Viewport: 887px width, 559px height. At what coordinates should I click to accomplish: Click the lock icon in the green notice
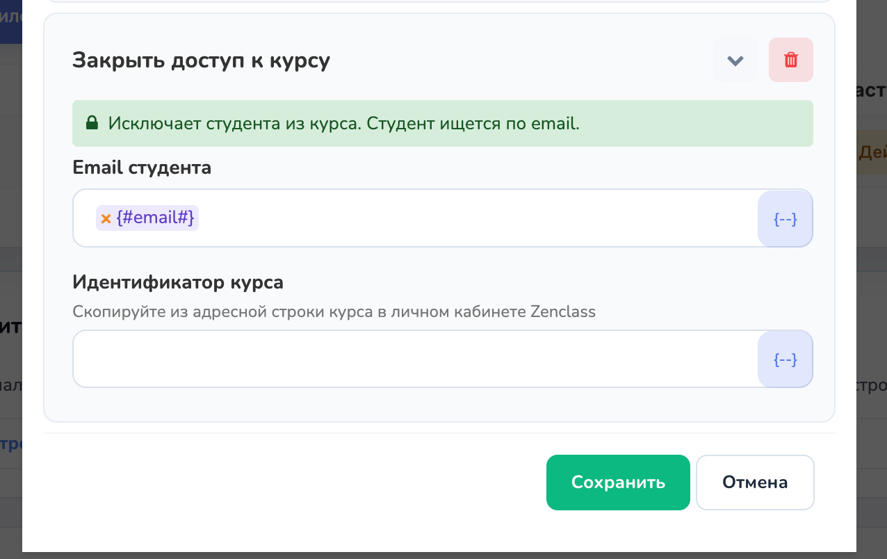coord(91,124)
